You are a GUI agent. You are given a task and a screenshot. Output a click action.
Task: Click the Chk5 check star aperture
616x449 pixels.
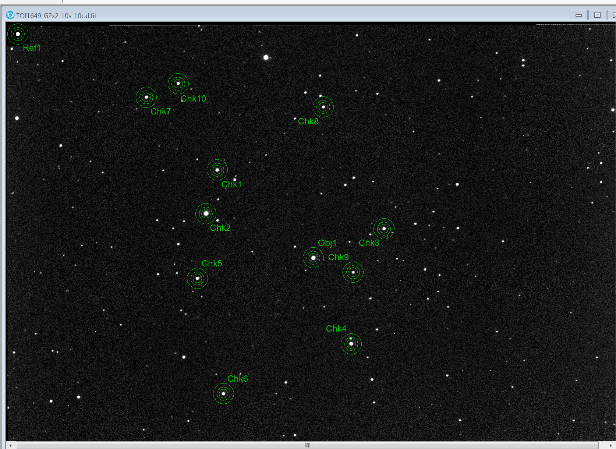[x=197, y=278]
